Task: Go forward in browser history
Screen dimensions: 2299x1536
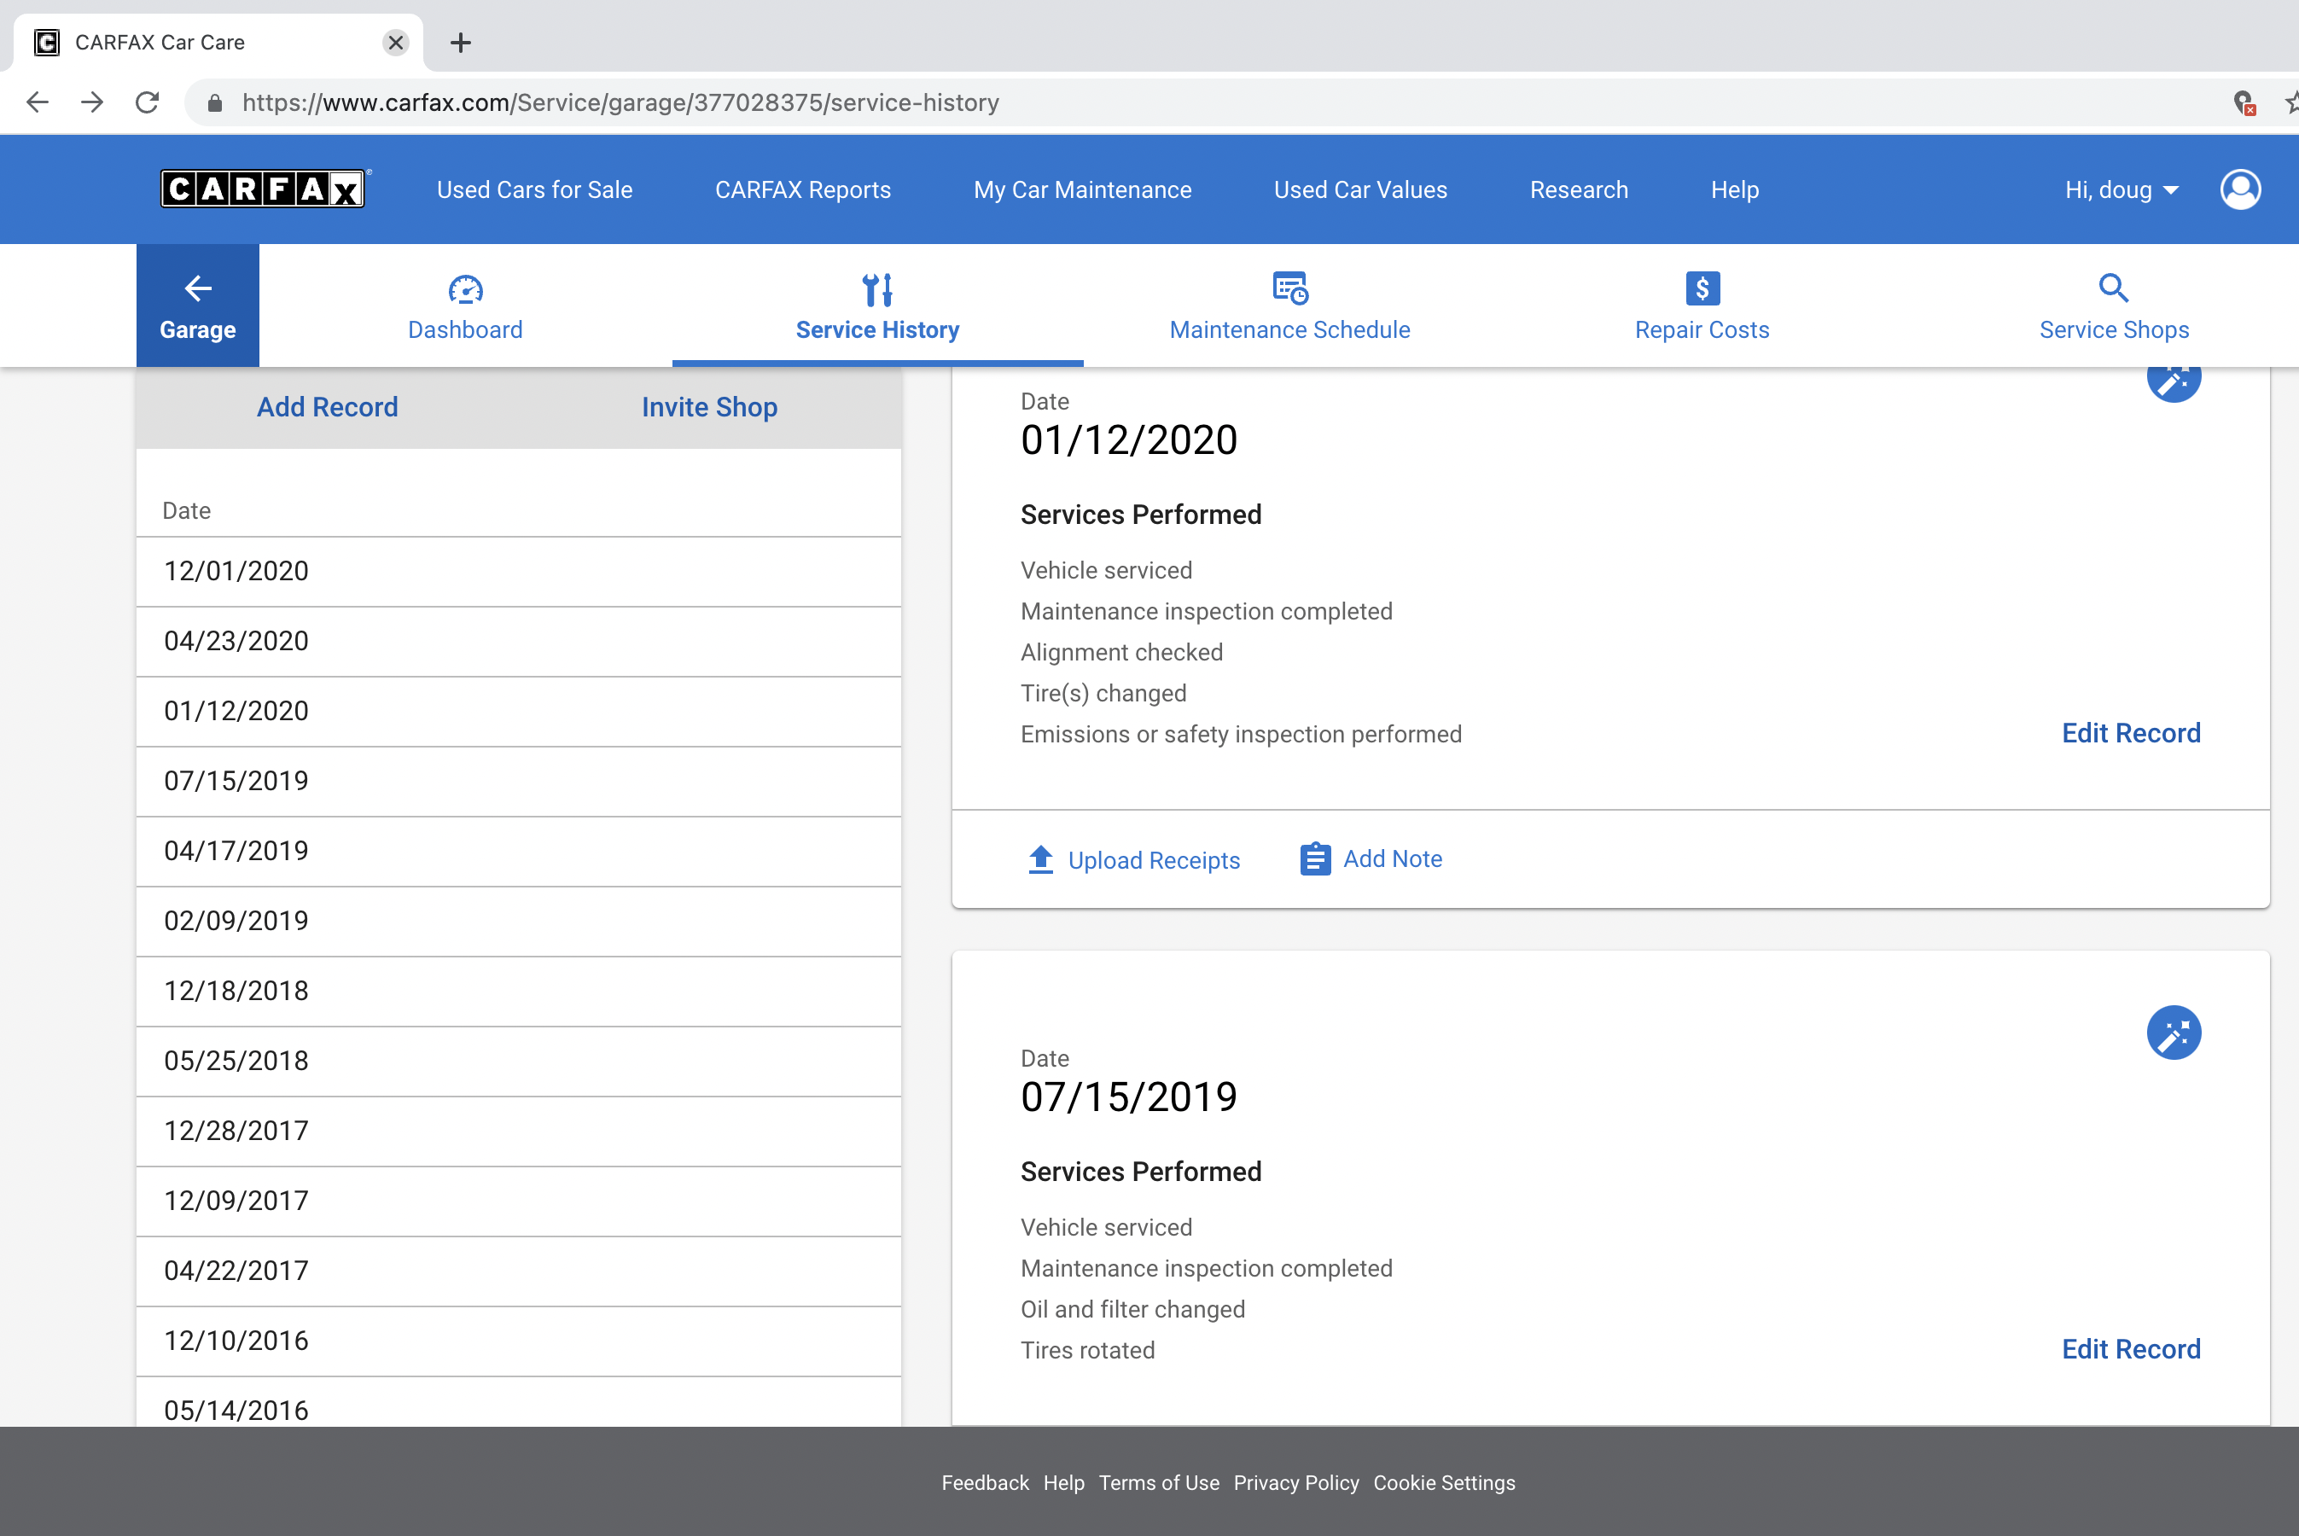Action: (x=92, y=102)
